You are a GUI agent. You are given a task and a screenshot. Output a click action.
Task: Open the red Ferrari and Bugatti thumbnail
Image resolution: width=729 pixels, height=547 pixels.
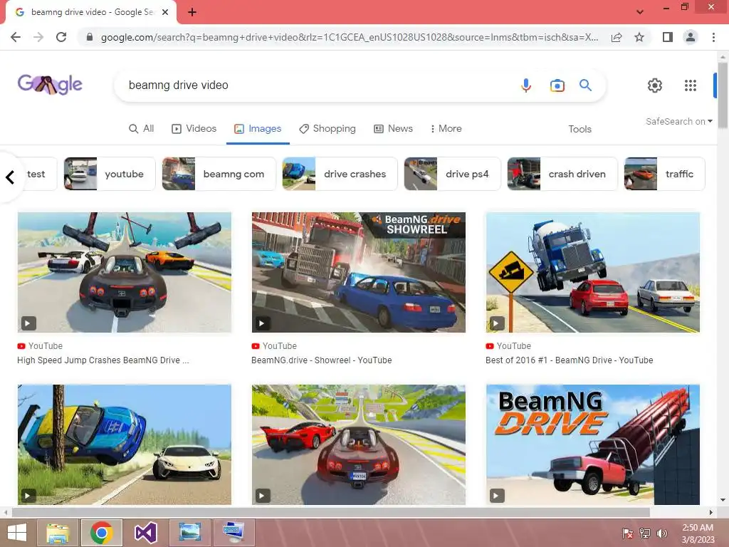pyautogui.click(x=359, y=444)
